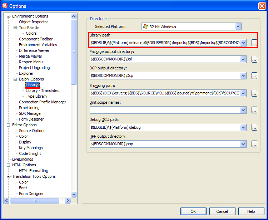Close the Options dialog window
The image size is (268, 220).
262,6
